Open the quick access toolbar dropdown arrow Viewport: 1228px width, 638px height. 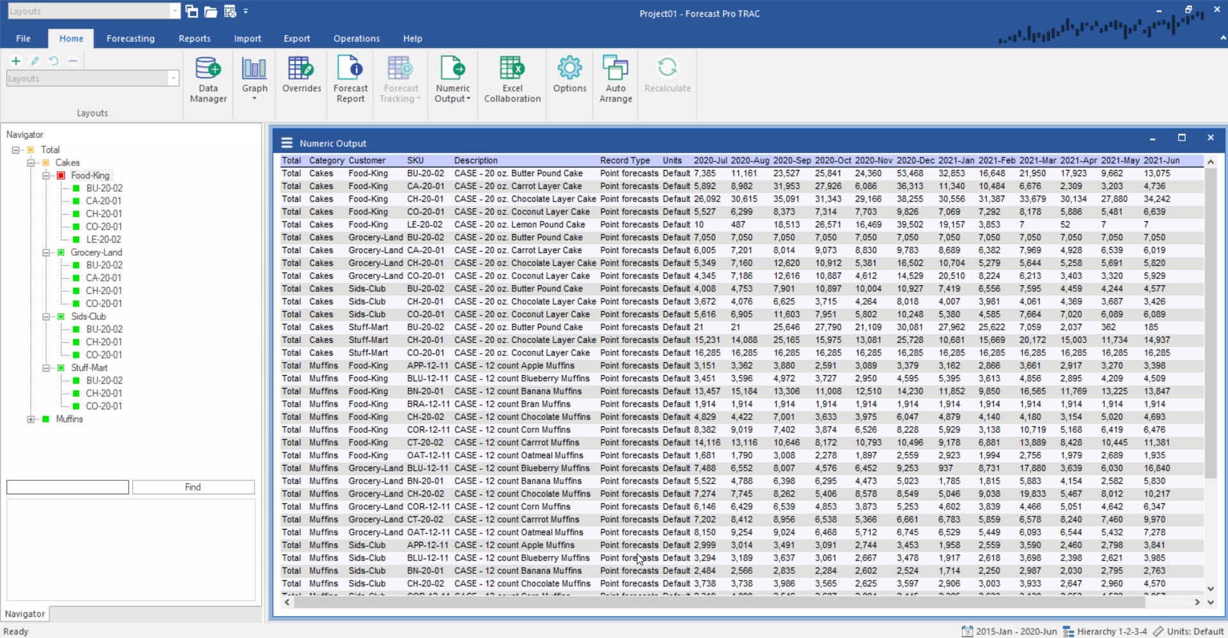(x=246, y=11)
